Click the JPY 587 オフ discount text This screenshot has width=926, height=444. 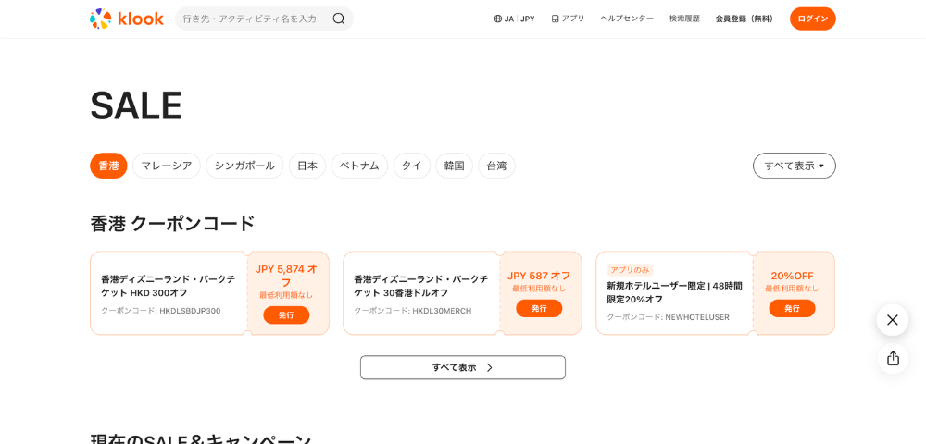pyautogui.click(x=539, y=276)
